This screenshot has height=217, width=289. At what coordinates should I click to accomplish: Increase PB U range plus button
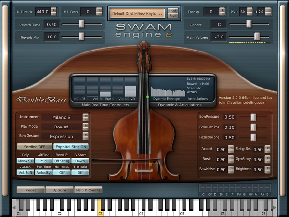click(x=268, y=10)
